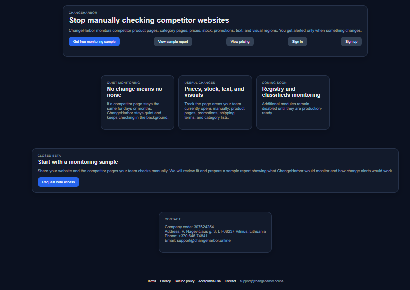The width and height of the screenshot is (410, 290).
Task: Open the Refund policy footer link
Action: (185, 281)
